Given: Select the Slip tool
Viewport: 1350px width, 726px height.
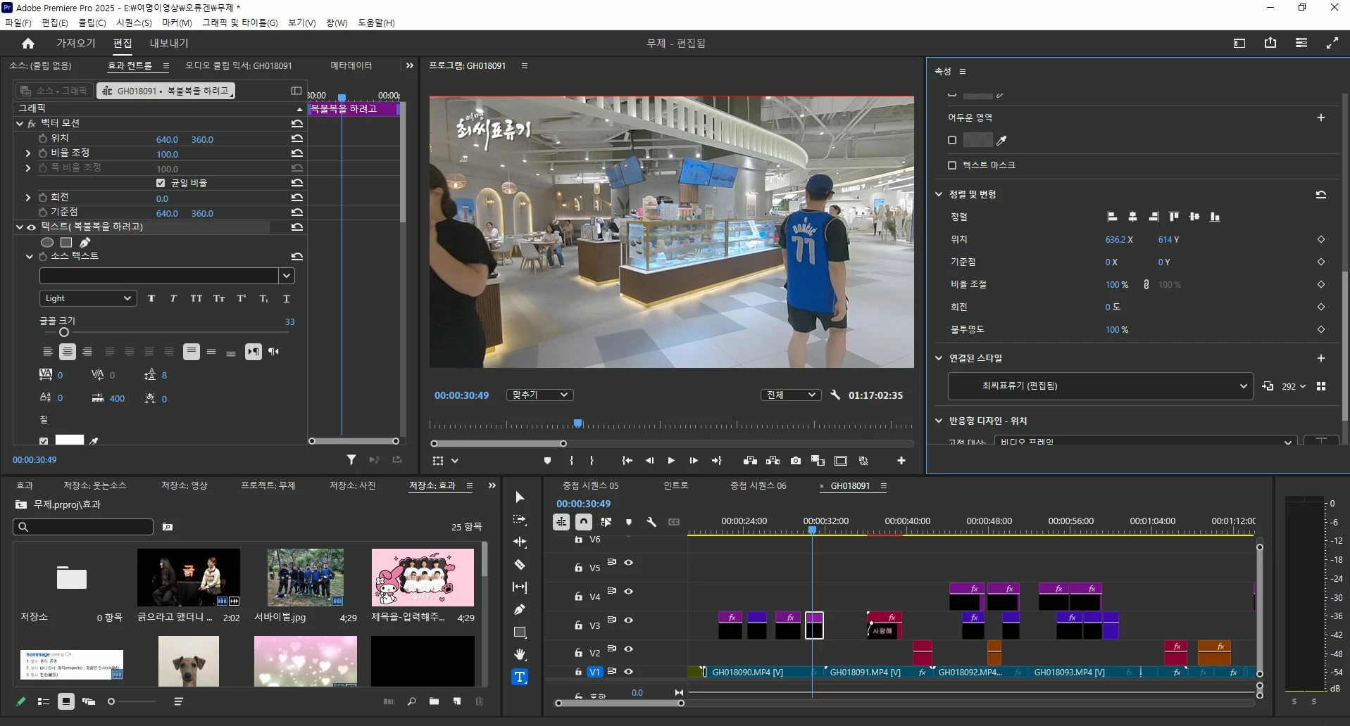Looking at the screenshot, I should [520, 587].
